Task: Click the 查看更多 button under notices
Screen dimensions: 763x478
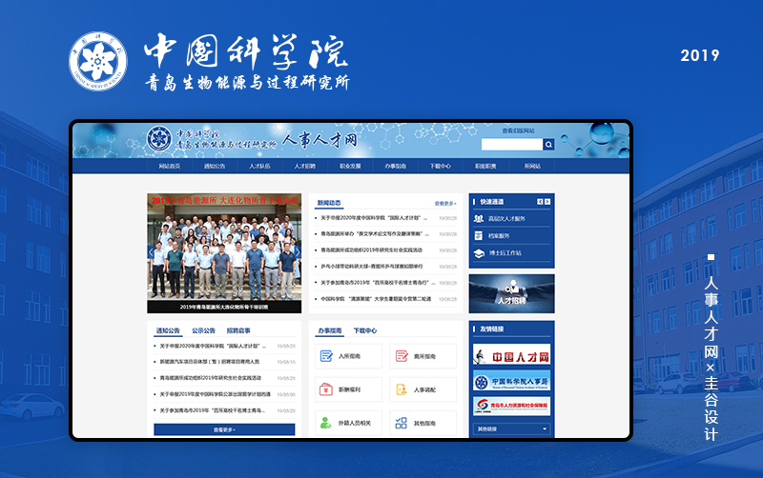Action: tap(224, 429)
